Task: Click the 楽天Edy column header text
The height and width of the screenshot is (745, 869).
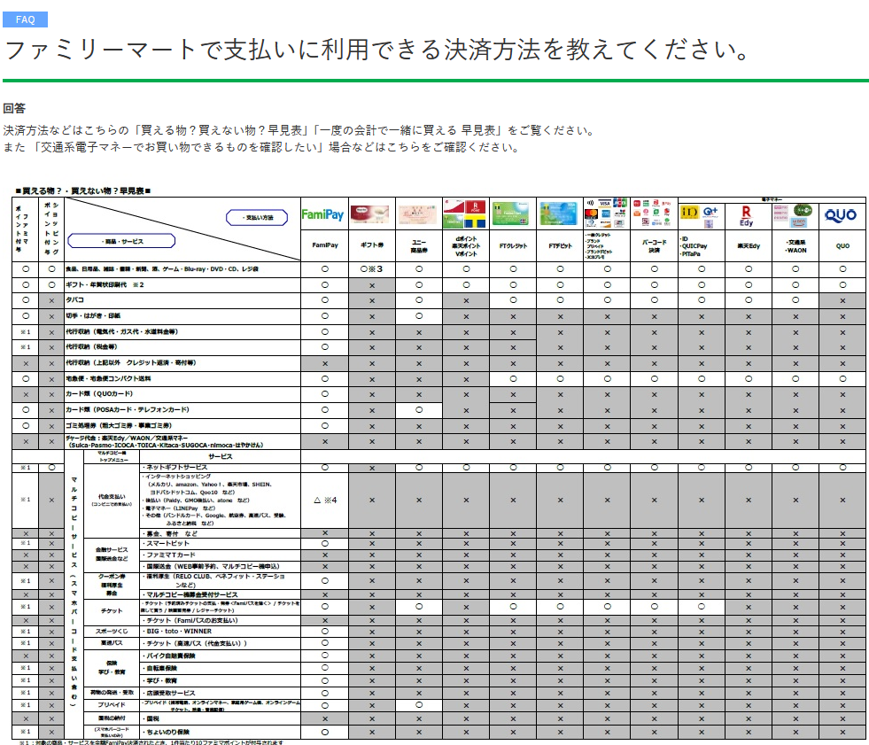Action: pyautogui.click(x=749, y=245)
